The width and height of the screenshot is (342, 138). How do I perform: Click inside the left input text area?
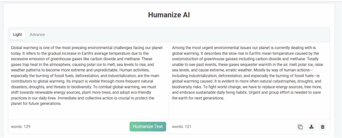tap(89, 112)
